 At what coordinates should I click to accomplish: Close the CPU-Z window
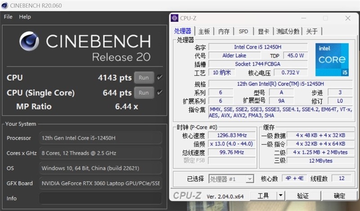click(348, 18)
